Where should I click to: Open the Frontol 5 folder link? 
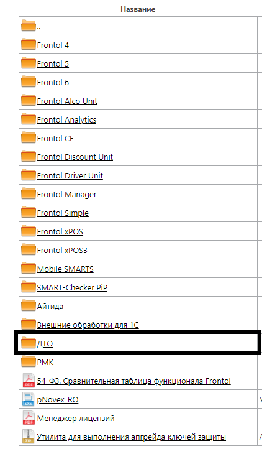(x=53, y=63)
